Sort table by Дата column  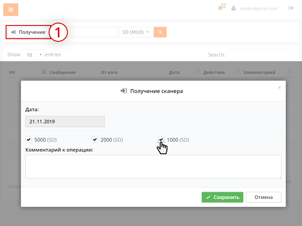[197, 72]
